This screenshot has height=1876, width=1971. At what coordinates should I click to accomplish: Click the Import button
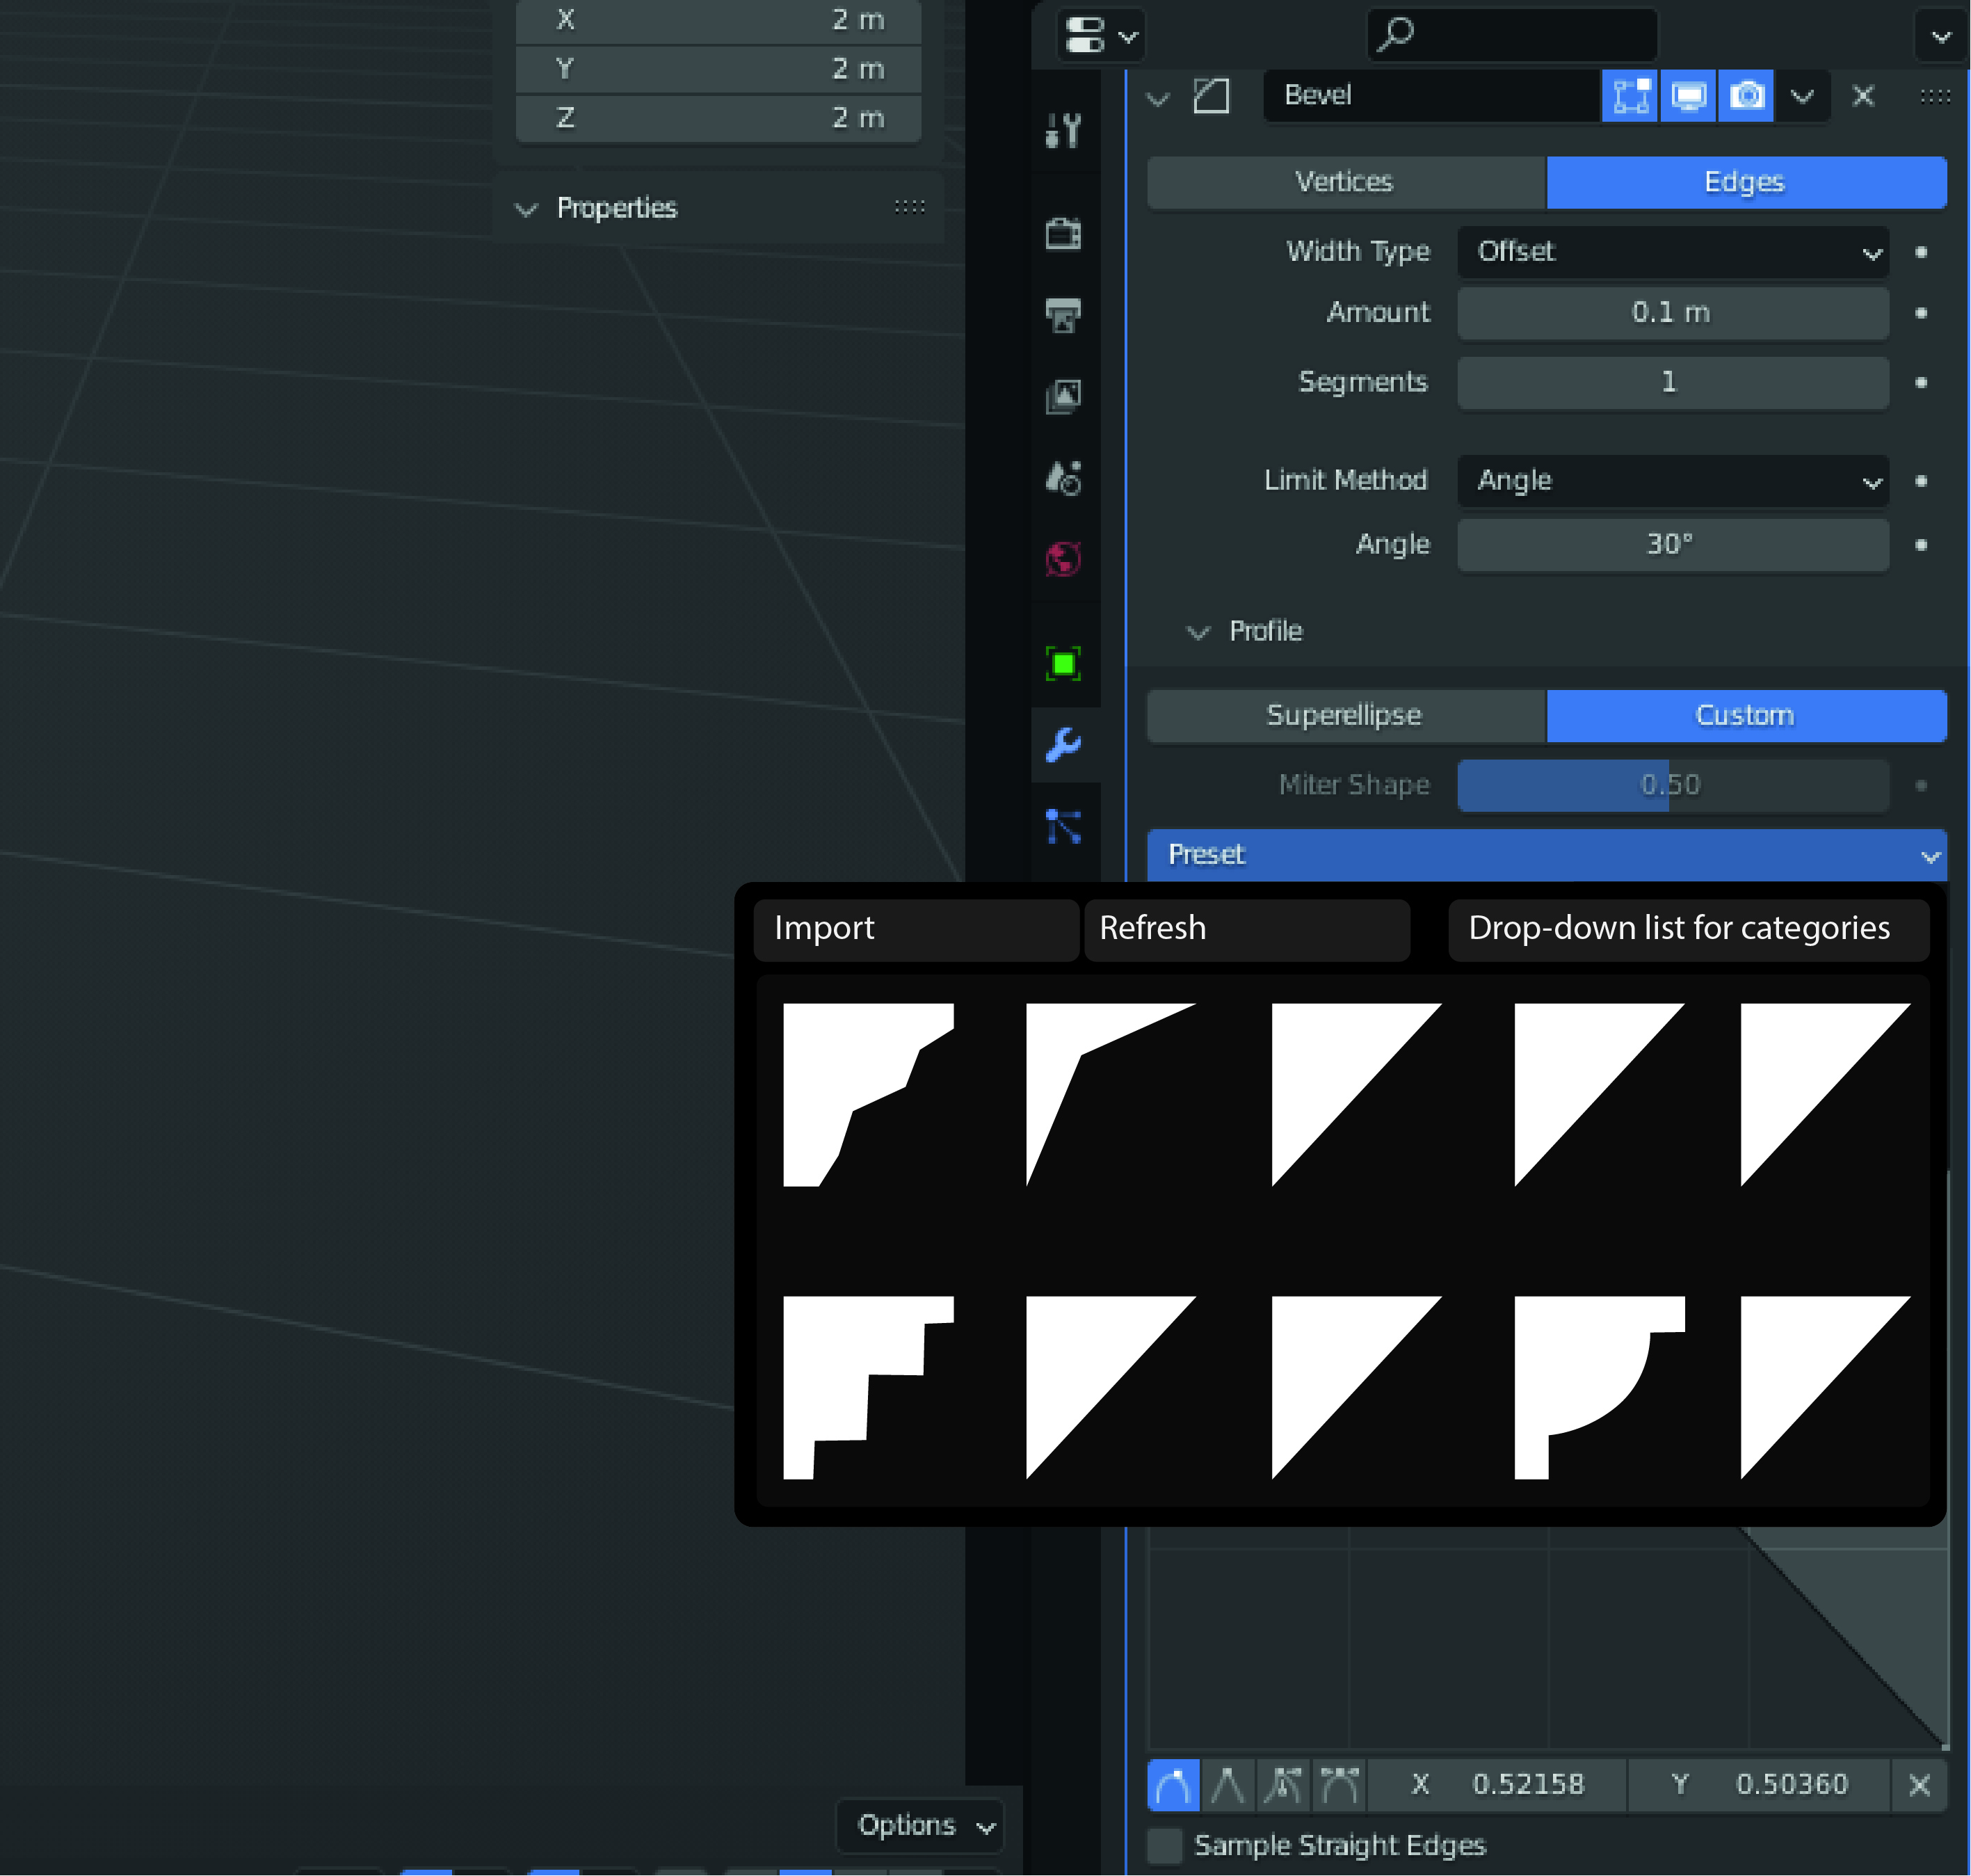point(916,929)
